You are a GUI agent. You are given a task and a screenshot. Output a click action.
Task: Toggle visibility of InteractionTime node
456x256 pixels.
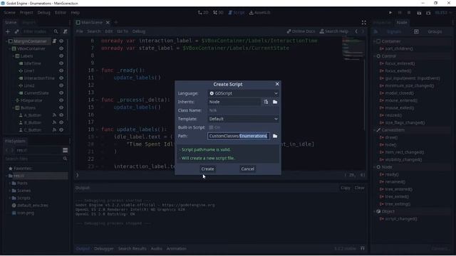pyautogui.click(x=61, y=78)
